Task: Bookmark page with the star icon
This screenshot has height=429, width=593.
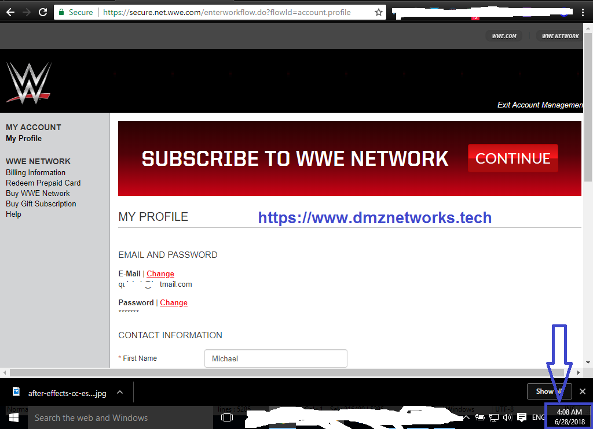Action: (379, 12)
